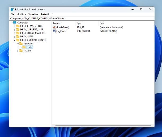Click the '0x00000090 (144)' data cell
The width and height of the screenshot is (162, 137).
pos(108,31)
